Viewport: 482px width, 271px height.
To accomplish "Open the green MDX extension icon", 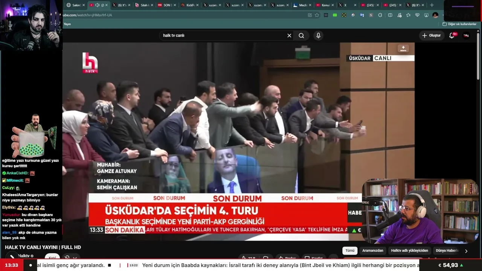I will pos(335,15).
